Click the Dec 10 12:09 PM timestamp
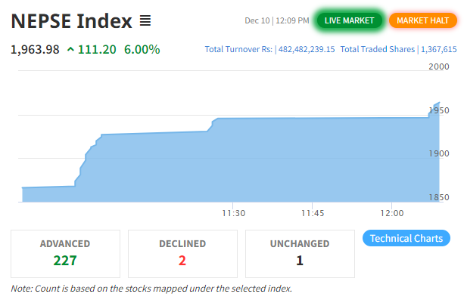Screen dimensions: 464x303 [x=276, y=20]
